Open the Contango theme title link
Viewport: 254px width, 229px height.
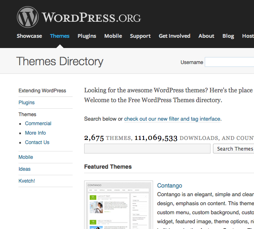pyautogui.click(x=169, y=185)
